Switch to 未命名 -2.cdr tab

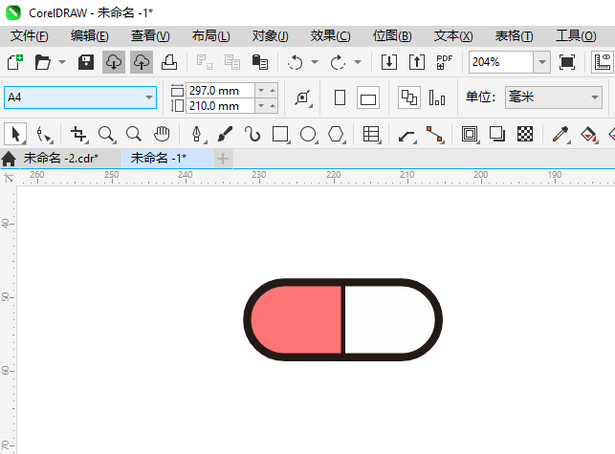(x=61, y=158)
